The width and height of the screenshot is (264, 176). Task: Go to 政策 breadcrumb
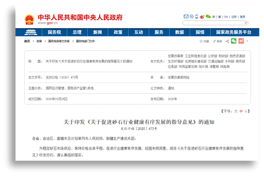point(39,41)
